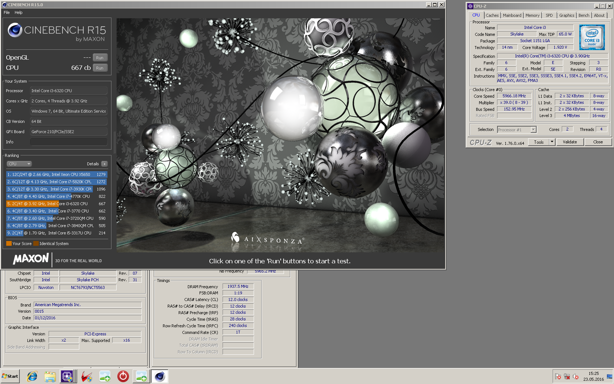The height and width of the screenshot is (384, 614).
Task: Click the ranking Details arrow button
Action: point(105,164)
